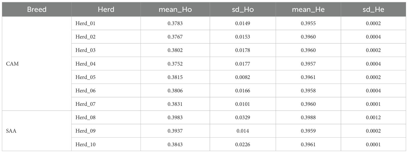Select the sd_Ho column header
This screenshot has width=408, height=153.
(x=243, y=9)
